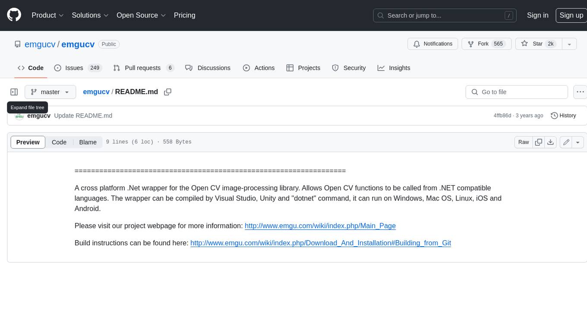The height and width of the screenshot is (330, 587).
Task: Open the Insights tab
Action: click(394, 68)
